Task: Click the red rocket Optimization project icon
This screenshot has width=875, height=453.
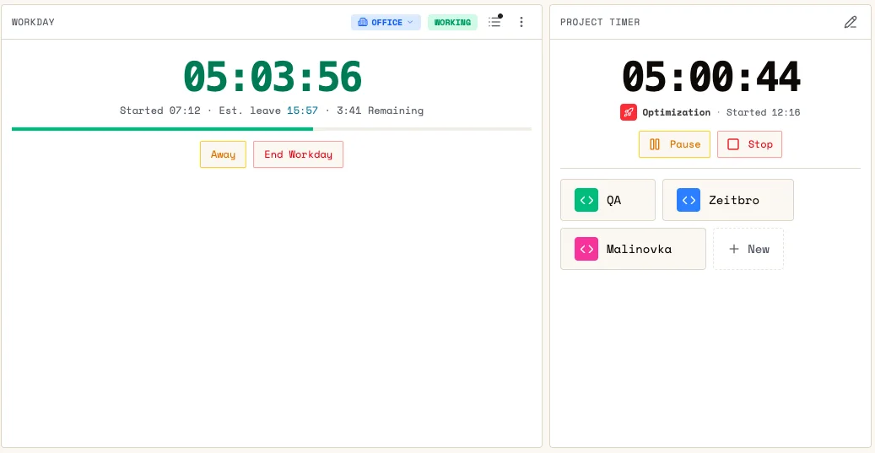Action: tap(629, 112)
